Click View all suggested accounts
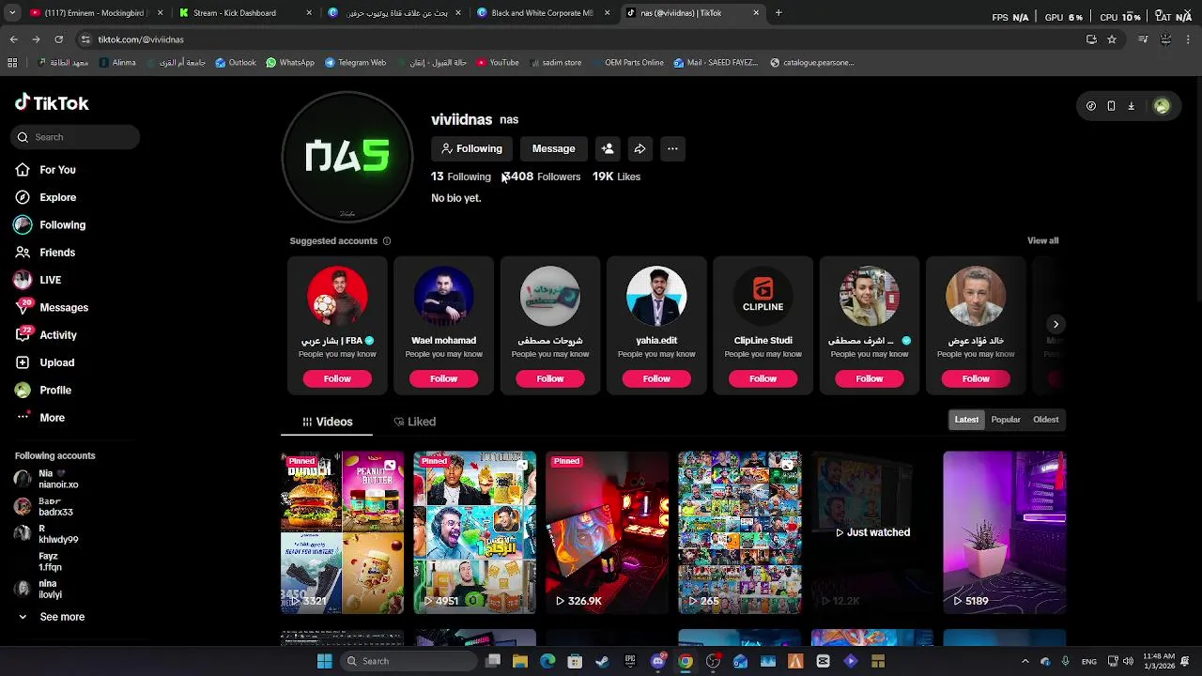 [x=1042, y=241]
